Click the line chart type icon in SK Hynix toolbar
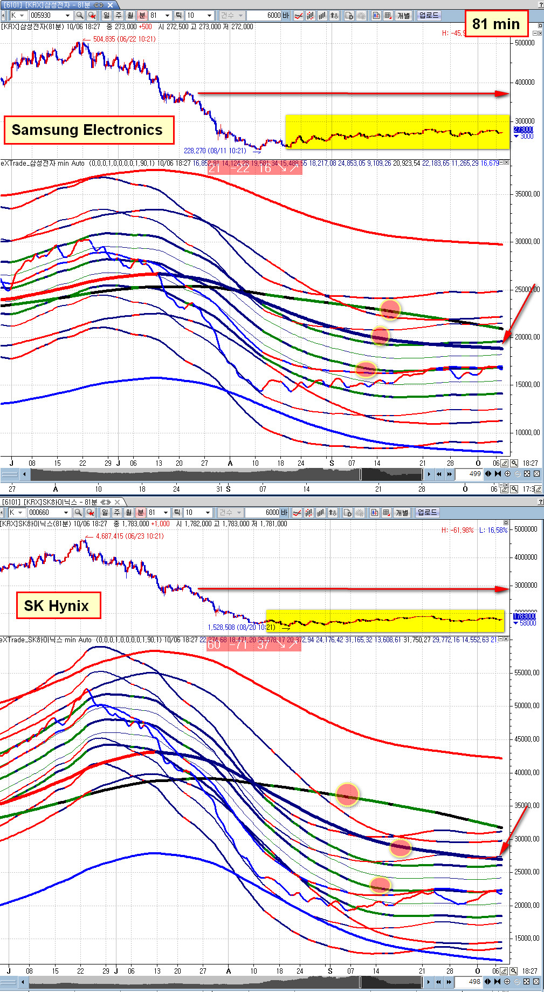Image resolution: width=544 pixels, height=992 pixels. pos(297,512)
